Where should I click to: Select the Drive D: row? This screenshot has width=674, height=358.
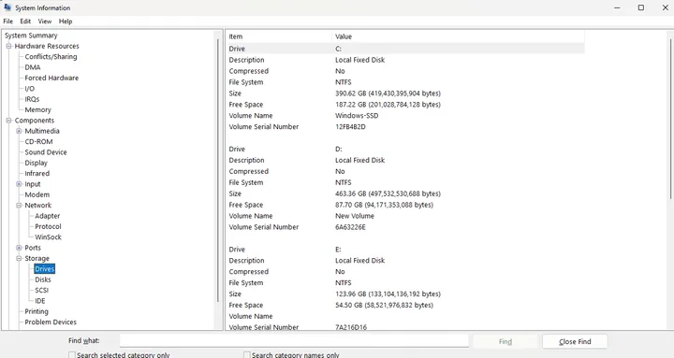(x=405, y=149)
